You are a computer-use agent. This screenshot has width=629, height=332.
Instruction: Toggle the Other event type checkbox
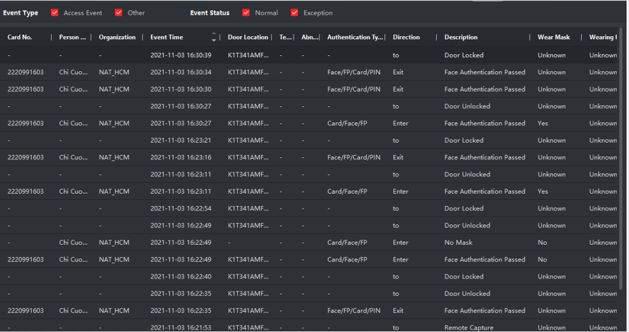point(119,13)
